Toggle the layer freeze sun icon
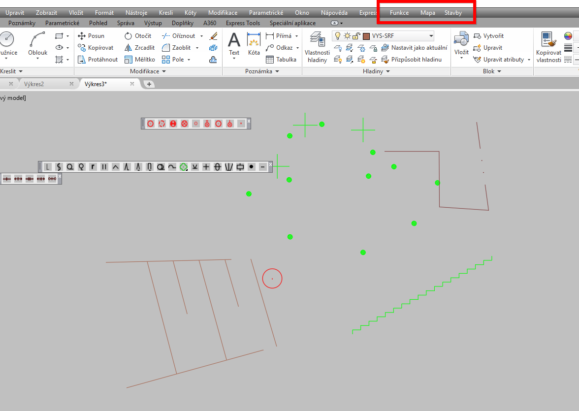The image size is (579, 411). tap(347, 36)
